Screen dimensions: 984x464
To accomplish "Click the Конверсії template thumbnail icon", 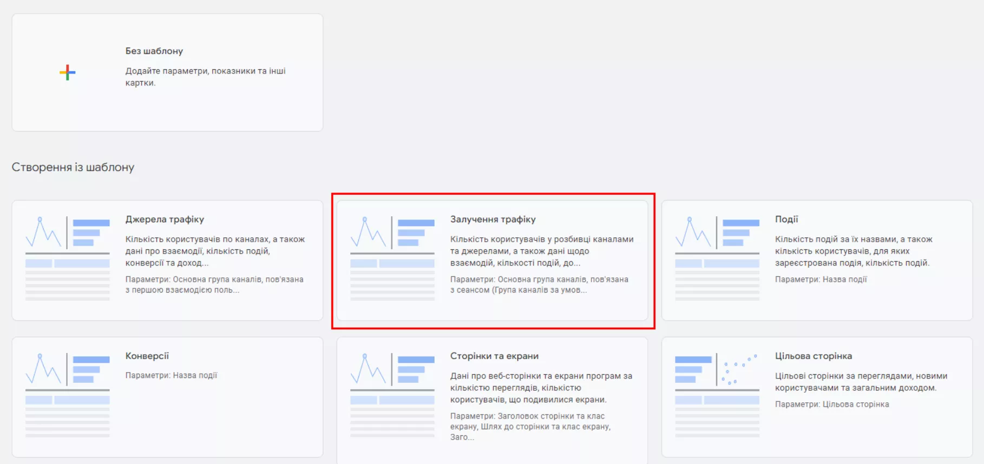I will (x=68, y=395).
